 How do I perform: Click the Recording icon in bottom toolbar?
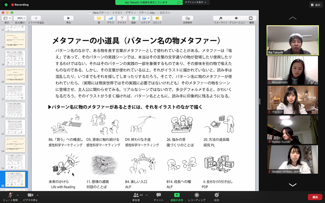[197, 195]
